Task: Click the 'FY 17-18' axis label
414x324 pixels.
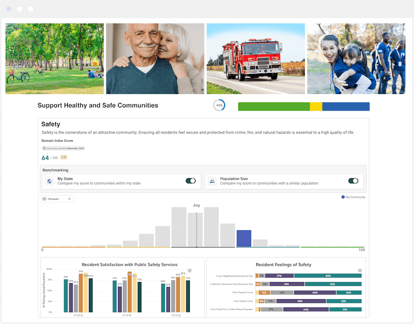Action: point(127,315)
